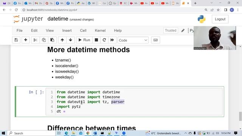Click the 'isoweekday()' bullet item
The width and height of the screenshot is (242, 136).
tap(67, 71)
